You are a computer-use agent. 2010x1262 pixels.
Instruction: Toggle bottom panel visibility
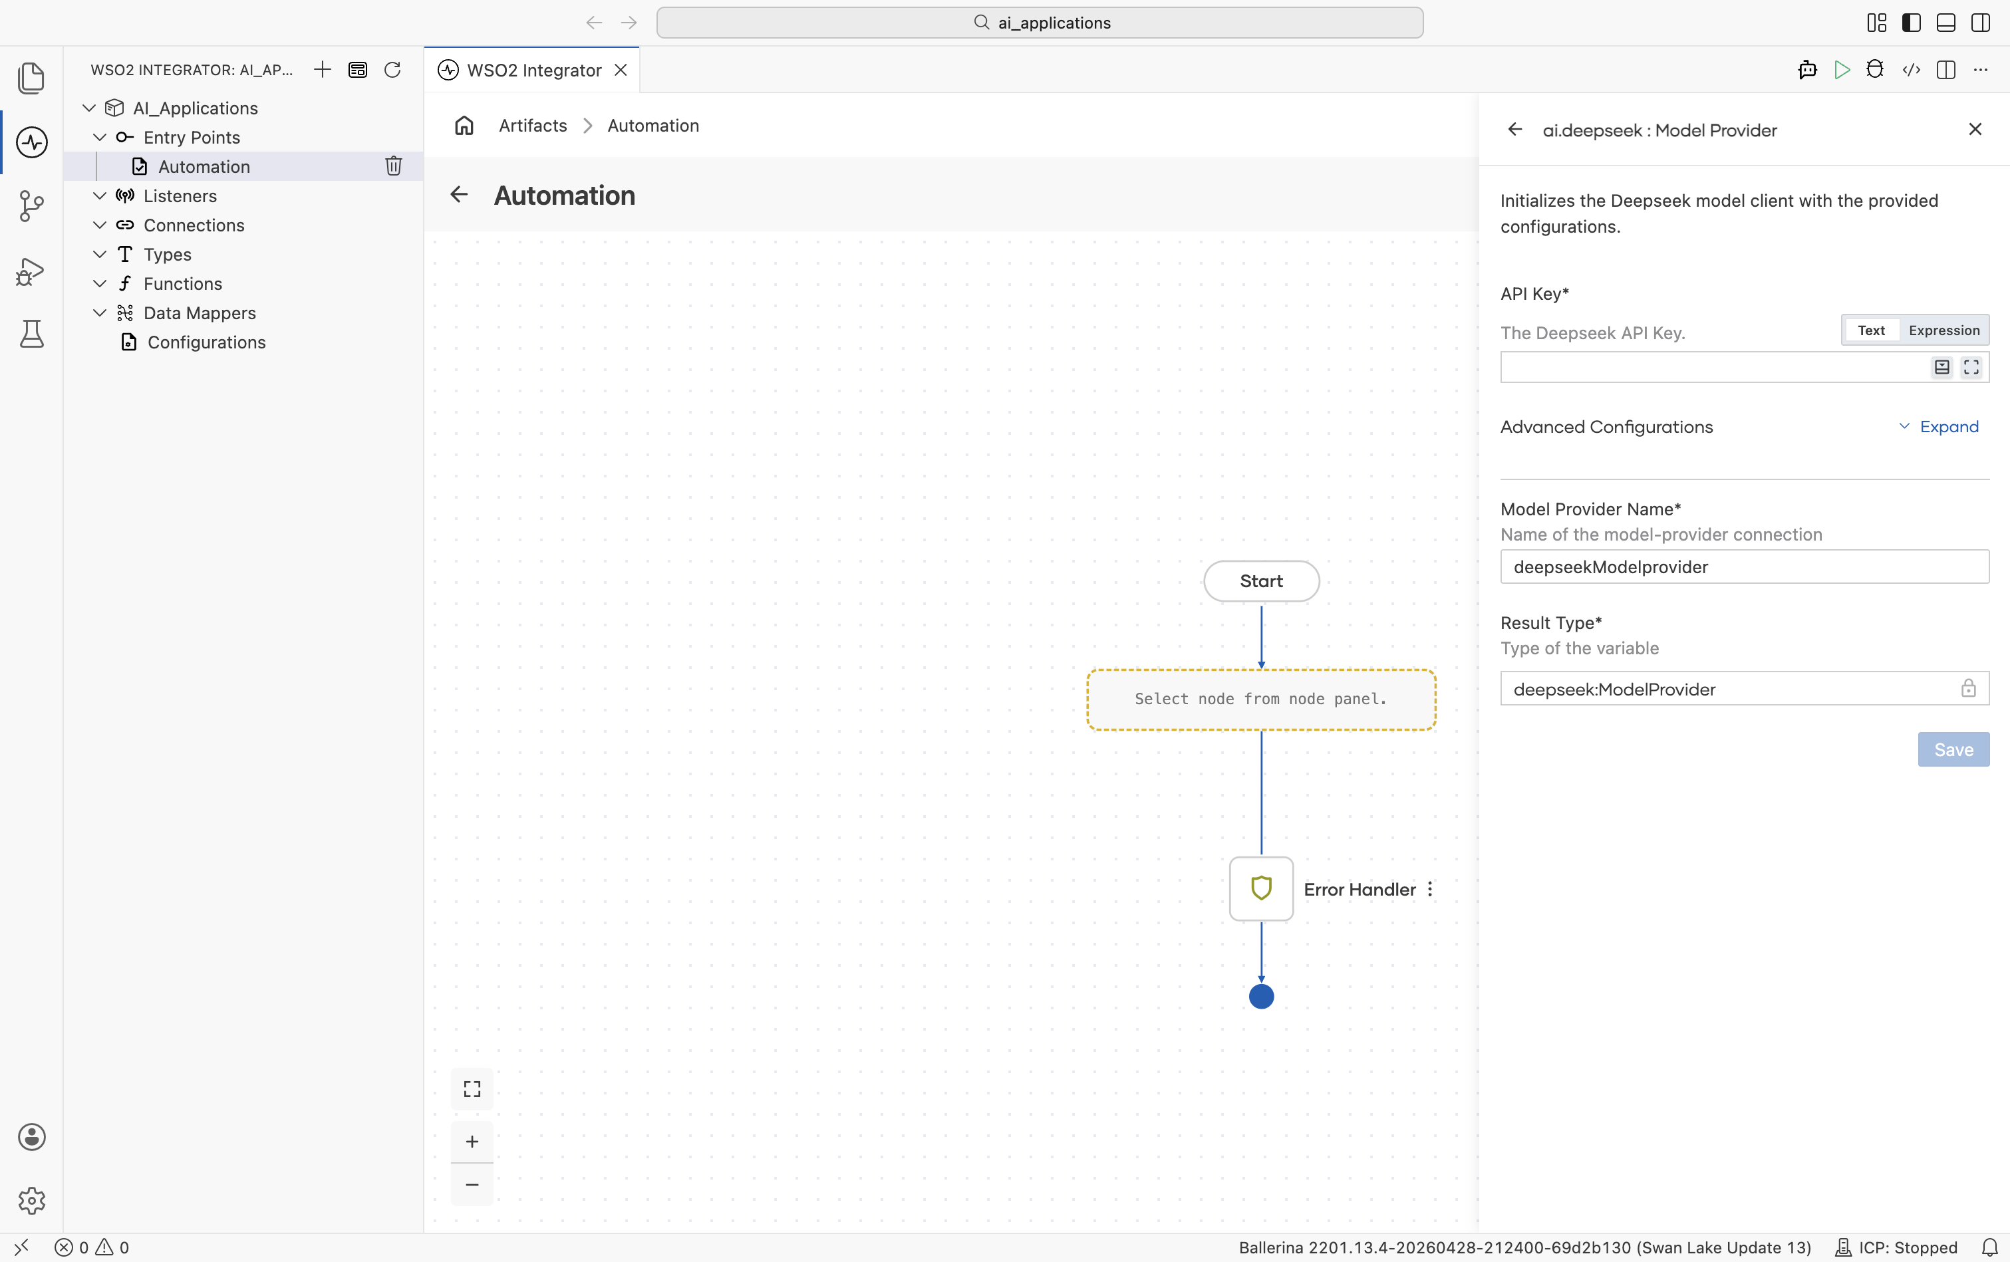point(1945,23)
